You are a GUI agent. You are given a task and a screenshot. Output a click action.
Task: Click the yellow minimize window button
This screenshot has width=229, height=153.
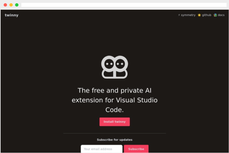point(11,5)
